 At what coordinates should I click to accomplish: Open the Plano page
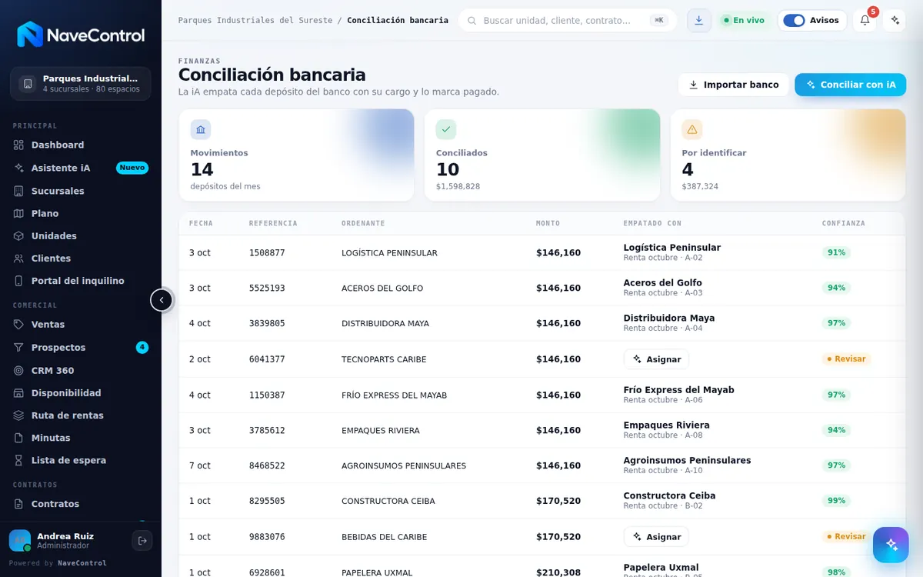(x=81, y=213)
